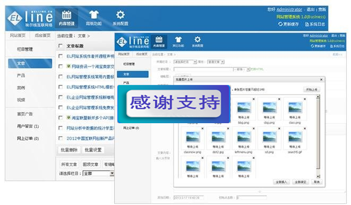Remove cbg.png from upload queue
Image resolution: width=351 pixels, height=205 pixels.
click(x=279, y=99)
